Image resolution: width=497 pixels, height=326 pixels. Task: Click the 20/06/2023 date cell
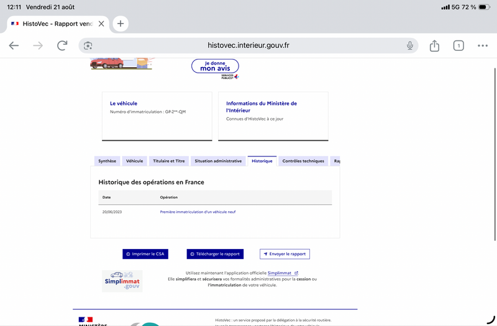[112, 212]
